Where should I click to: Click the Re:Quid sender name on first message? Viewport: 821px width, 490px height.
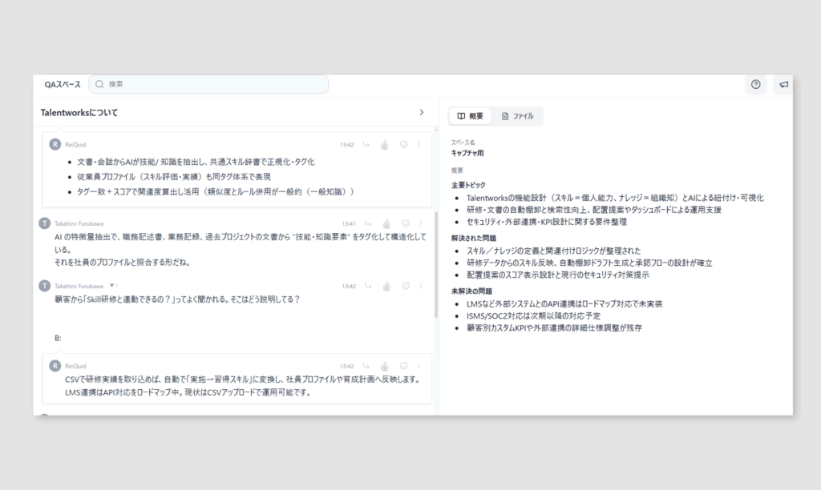pyautogui.click(x=75, y=145)
